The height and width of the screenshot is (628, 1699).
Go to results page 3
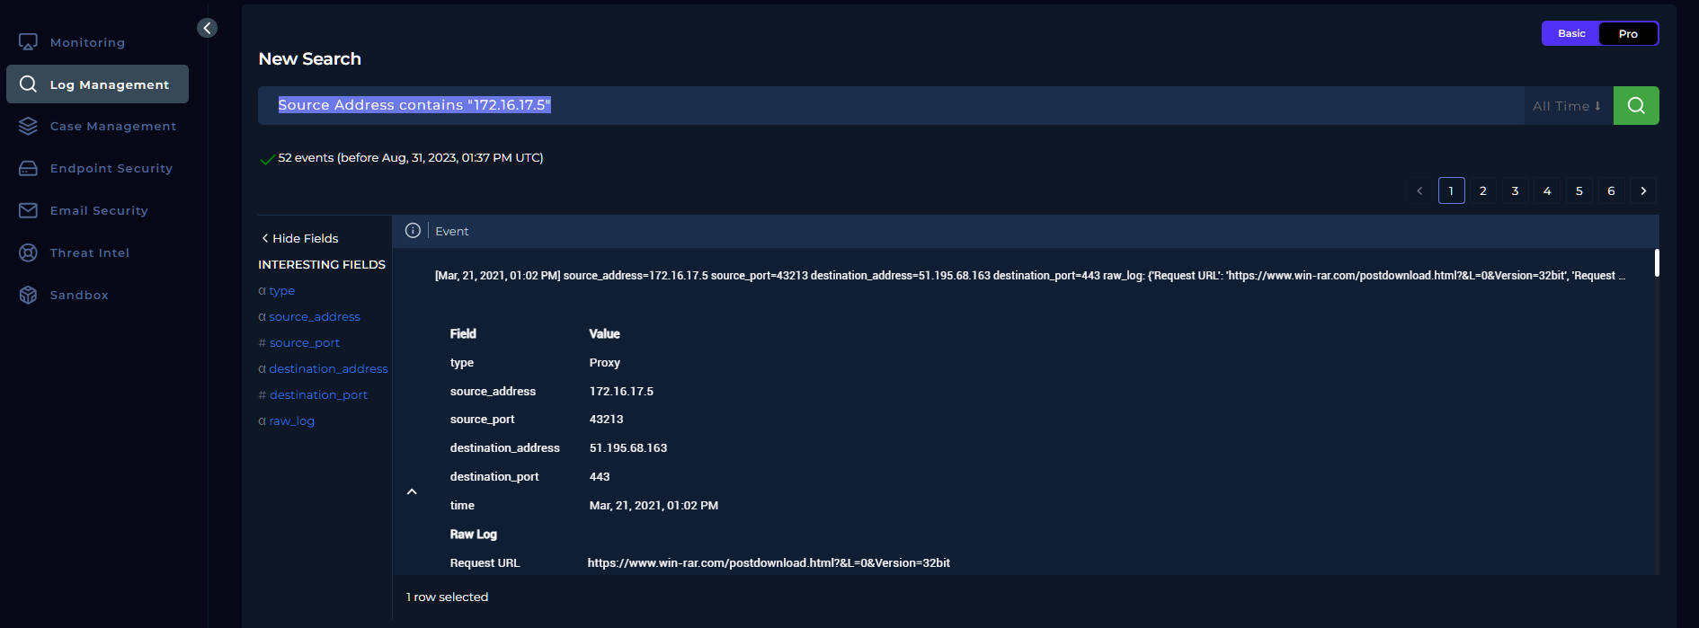pyautogui.click(x=1515, y=190)
